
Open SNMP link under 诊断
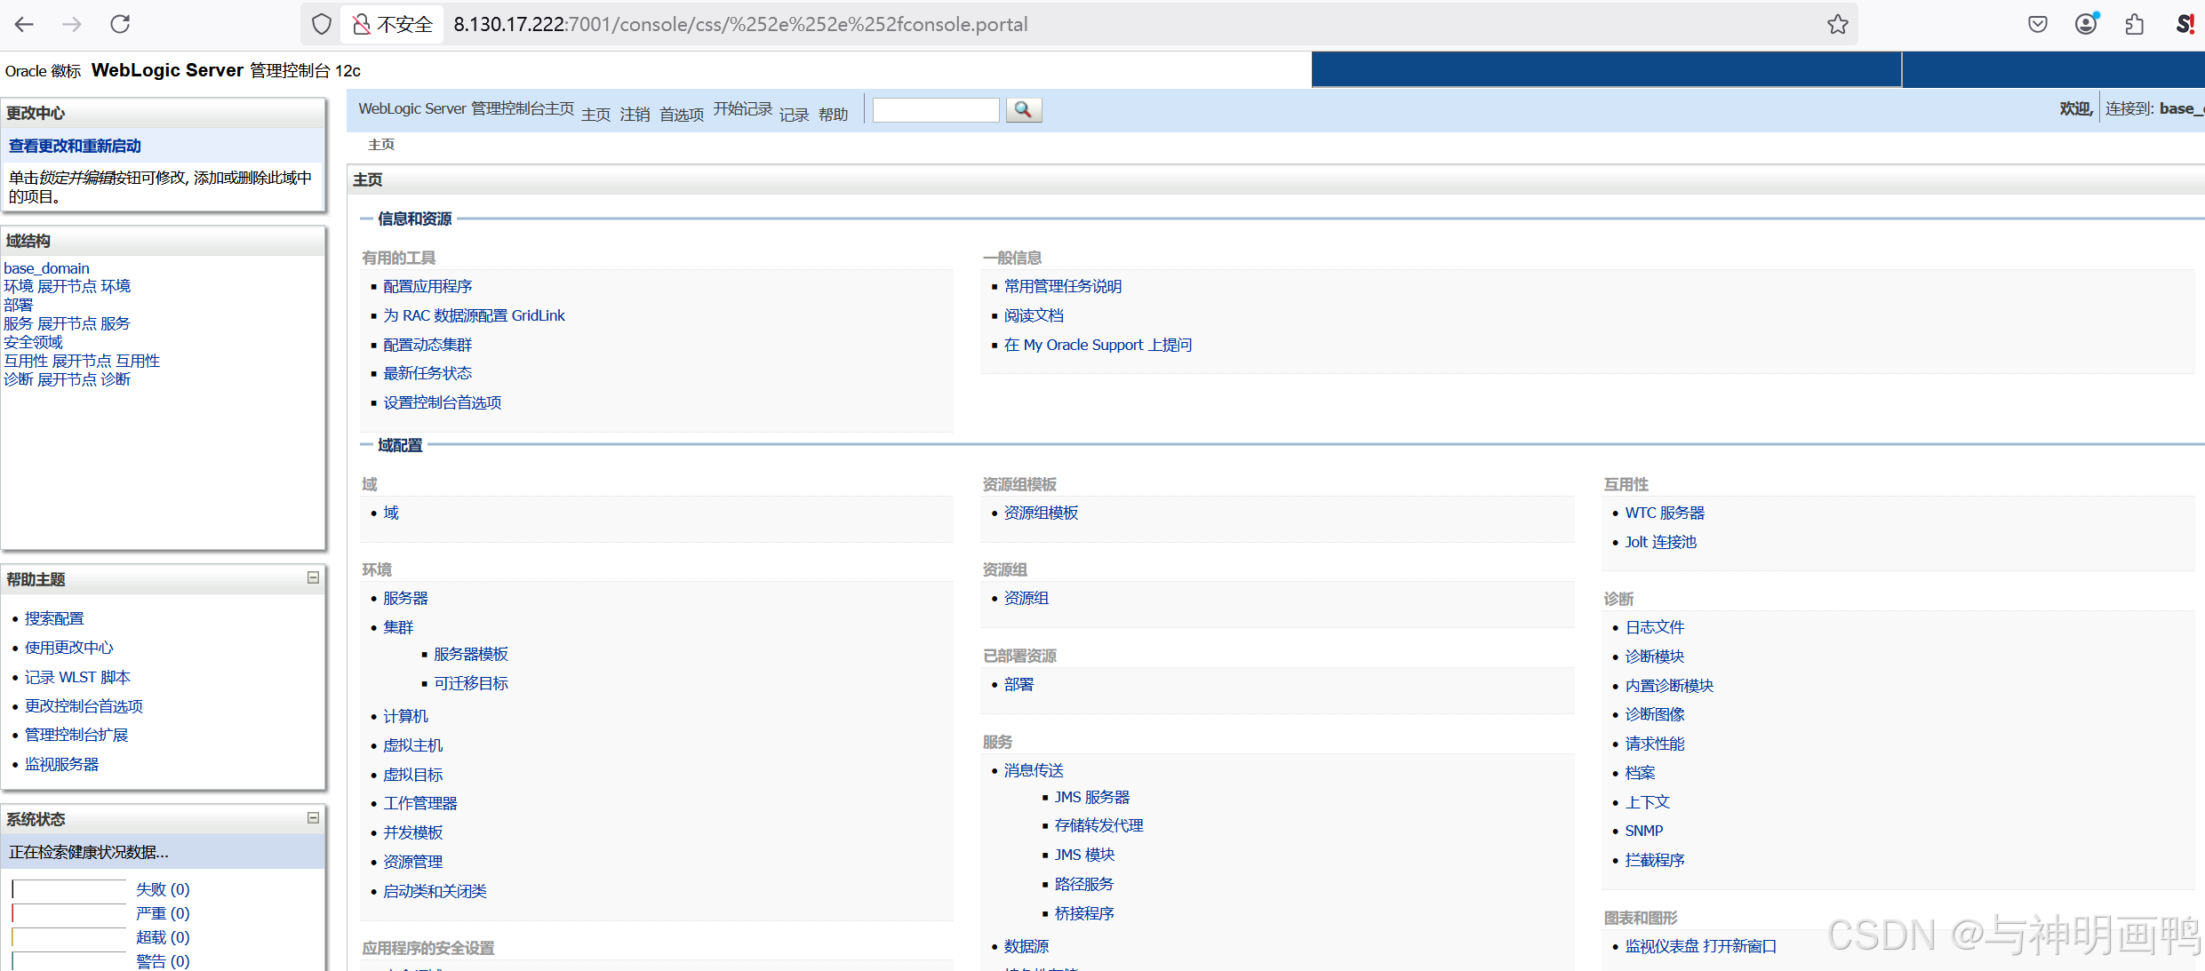tap(1643, 831)
